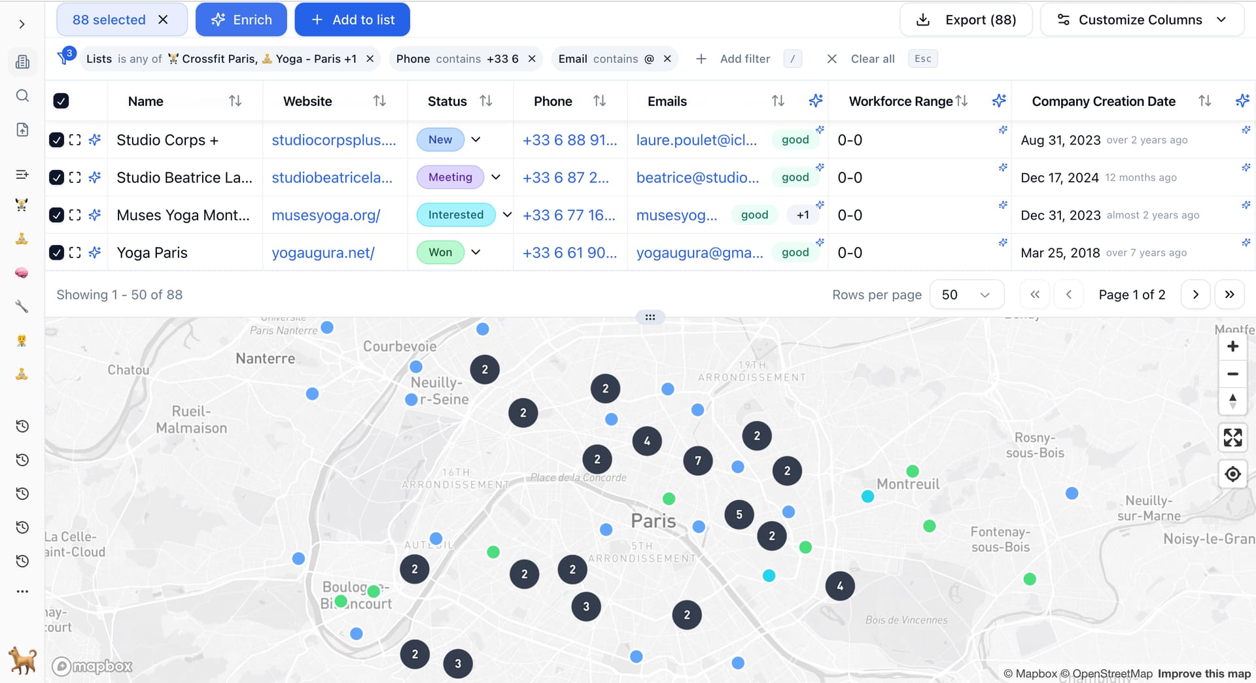Viewport: 1256px width, 683px height.
Task: Toggle the select all rows checkbox
Action: pos(61,101)
